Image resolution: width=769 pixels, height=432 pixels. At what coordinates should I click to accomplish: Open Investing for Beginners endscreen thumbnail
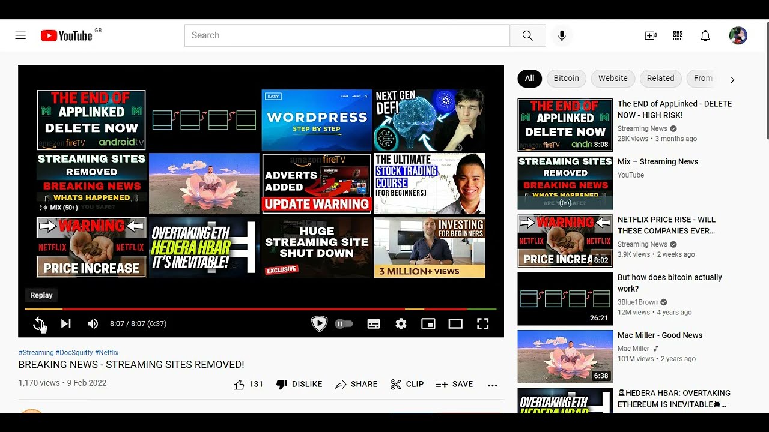(x=430, y=247)
